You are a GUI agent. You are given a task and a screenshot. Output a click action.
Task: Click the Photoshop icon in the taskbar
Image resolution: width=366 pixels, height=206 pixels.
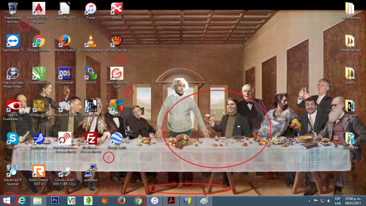(55, 201)
